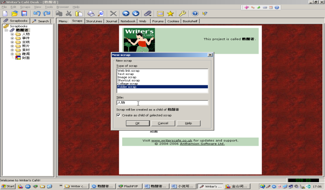Open the Browser menu
The image size is (325, 190).
(62, 7)
